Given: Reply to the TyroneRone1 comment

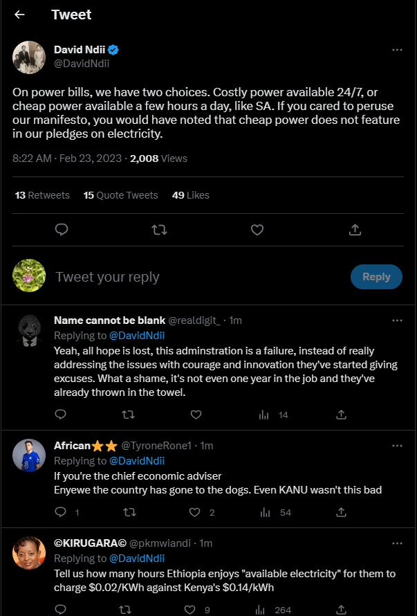Looking at the screenshot, I should coord(61,513).
